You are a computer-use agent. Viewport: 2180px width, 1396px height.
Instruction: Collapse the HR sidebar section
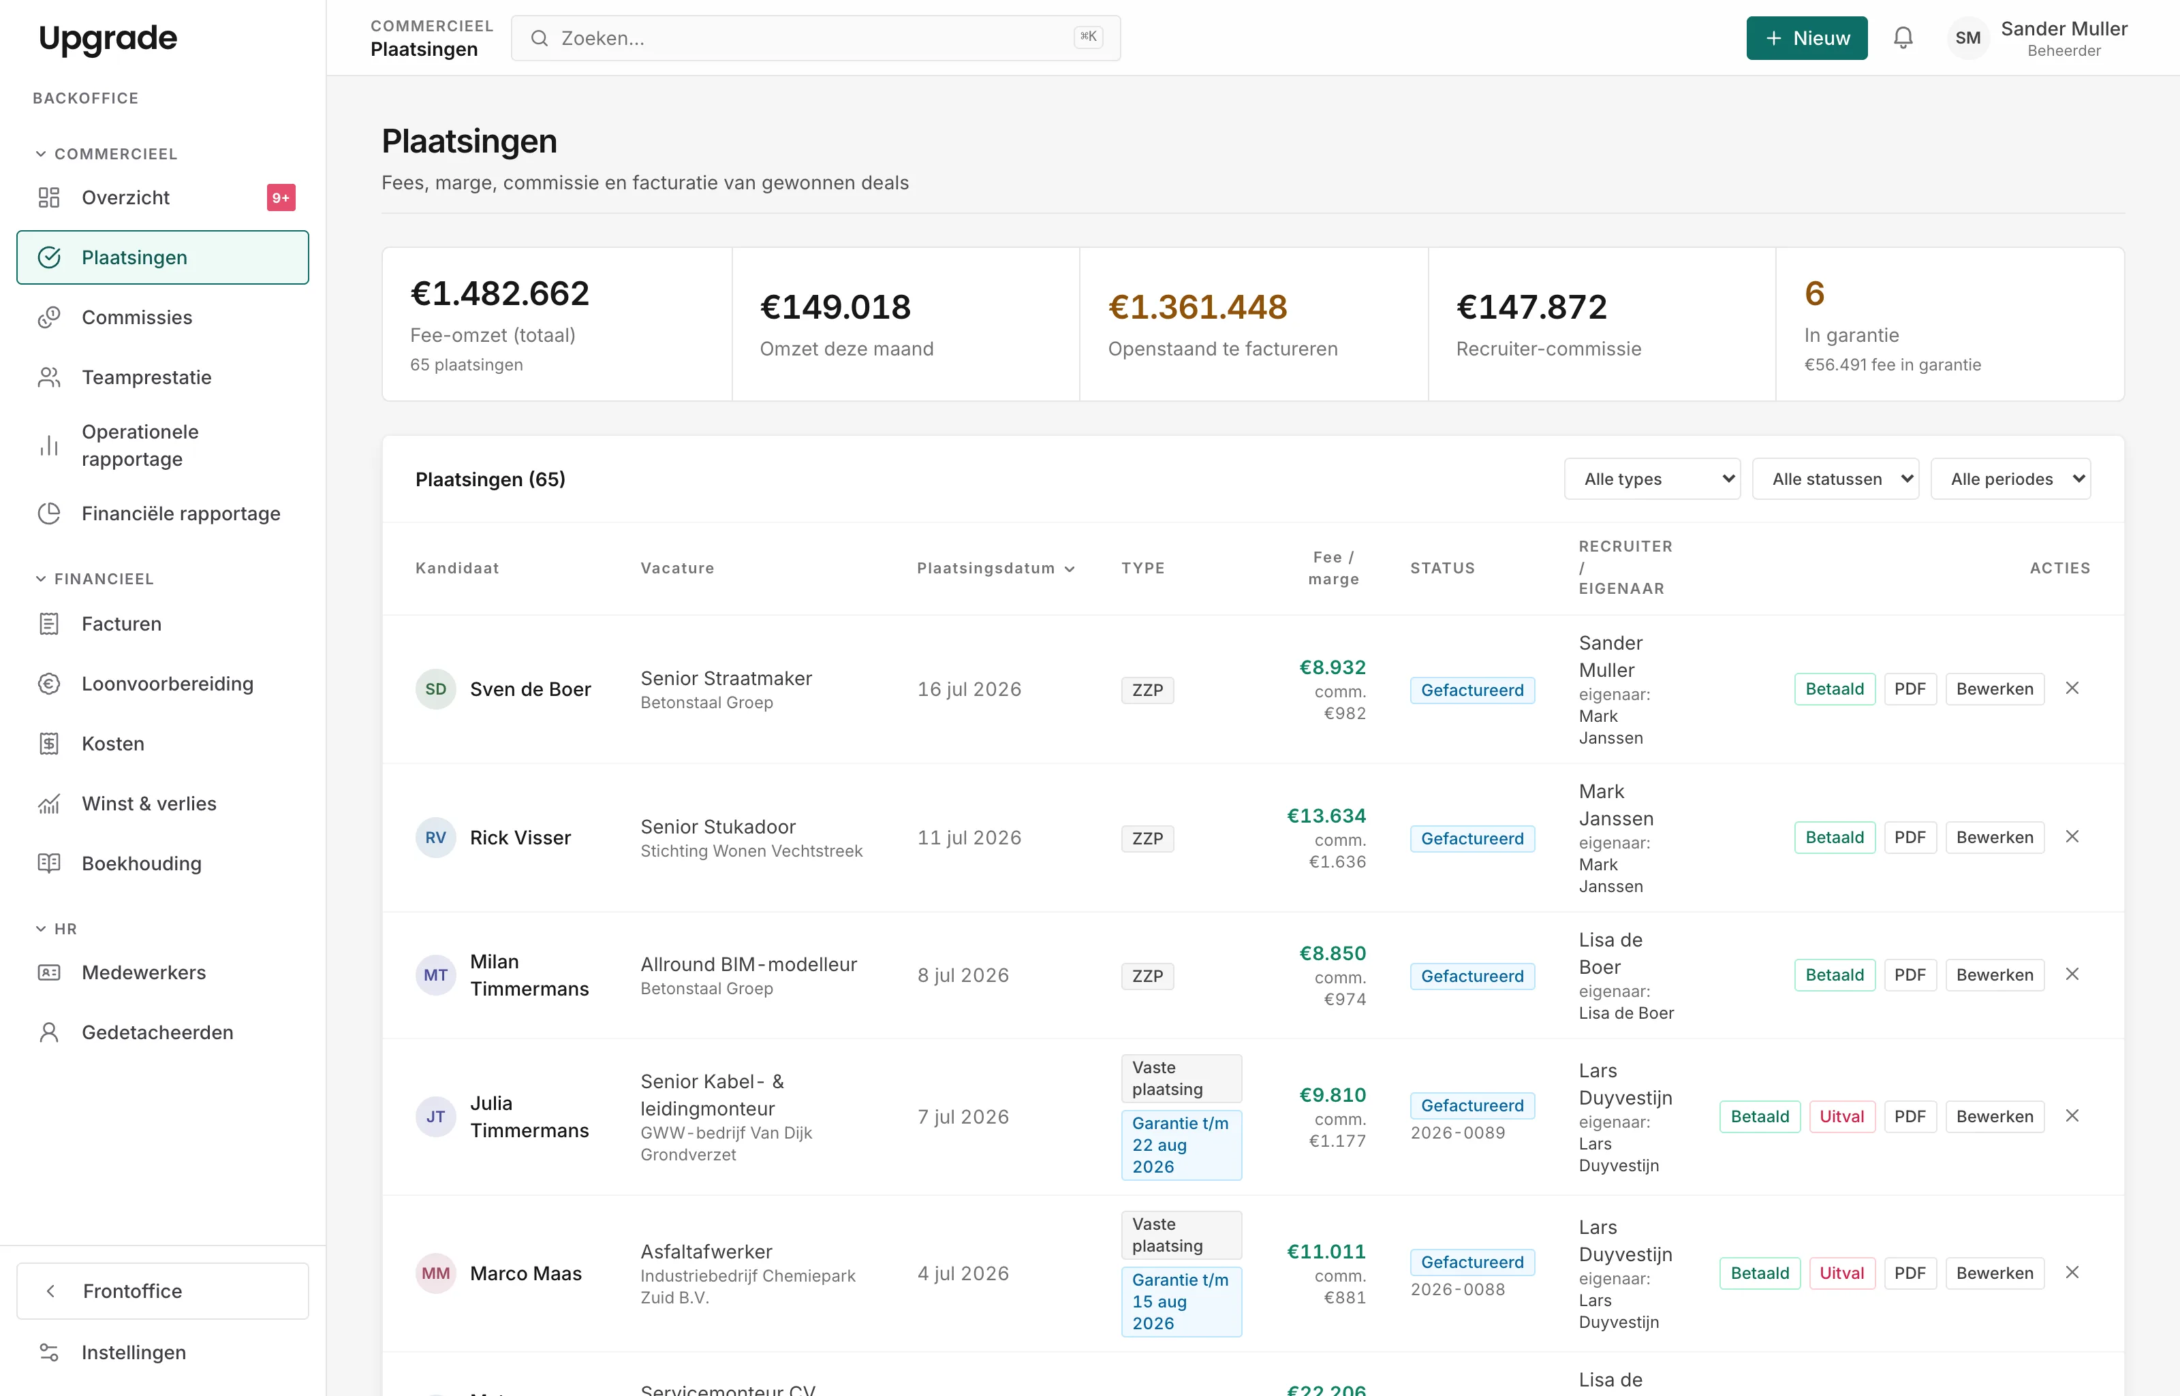pyautogui.click(x=55, y=928)
